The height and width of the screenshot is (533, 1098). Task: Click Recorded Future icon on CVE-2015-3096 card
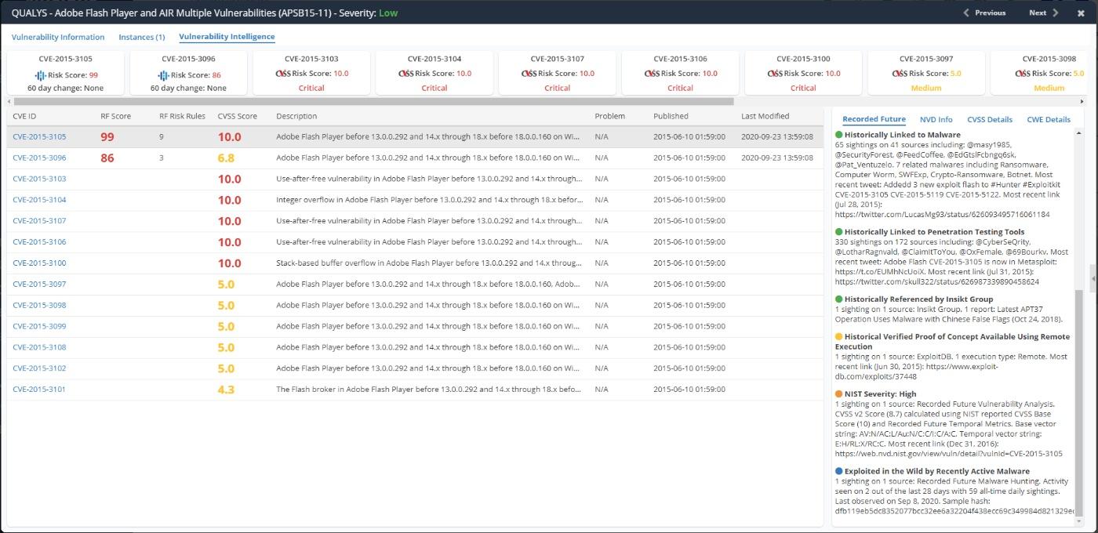[163, 75]
